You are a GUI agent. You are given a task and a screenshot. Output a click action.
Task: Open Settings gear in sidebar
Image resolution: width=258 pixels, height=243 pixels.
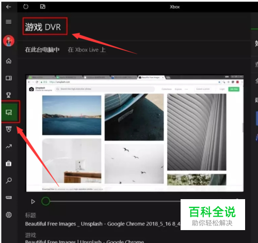tap(9, 215)
